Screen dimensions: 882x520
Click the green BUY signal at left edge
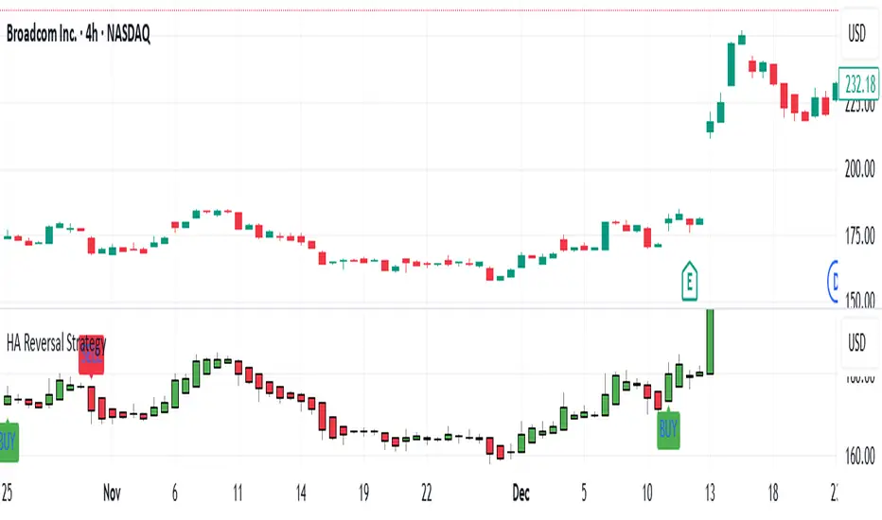click(x=8, y=441)
